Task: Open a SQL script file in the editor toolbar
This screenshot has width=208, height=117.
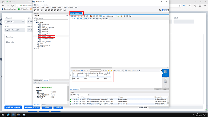Action: 72,16
